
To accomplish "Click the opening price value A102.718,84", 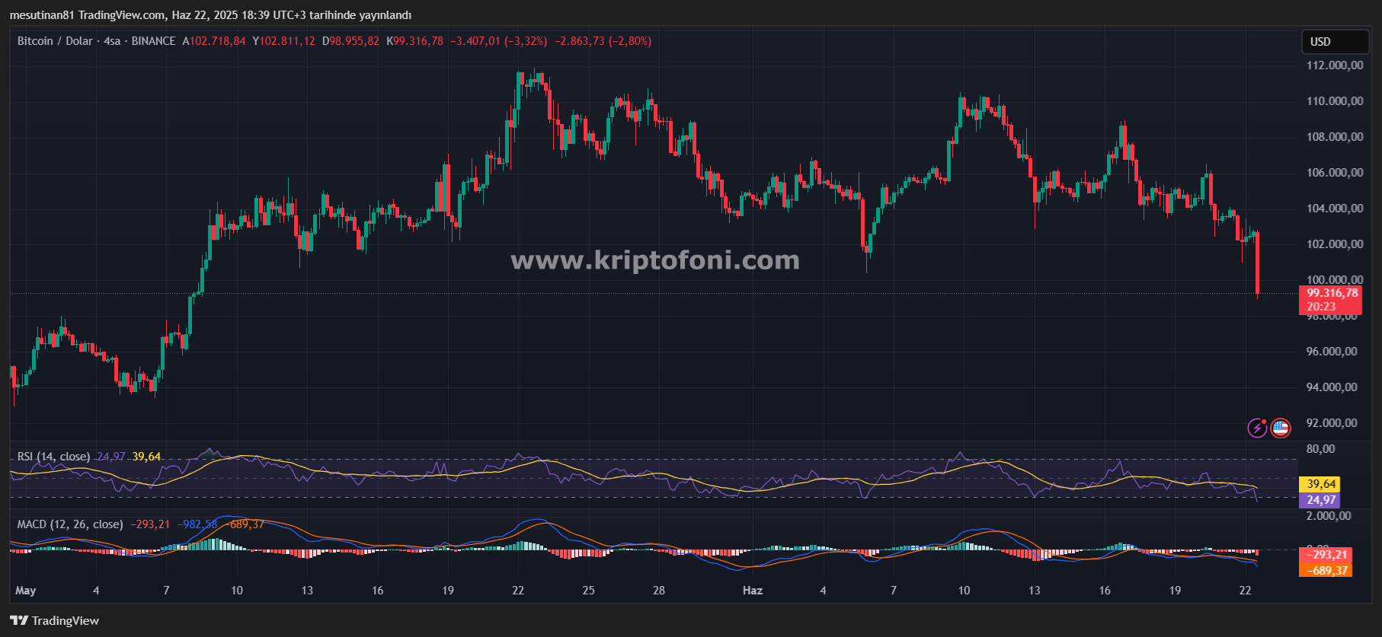I will pyautogui.click(x=214, y=41).
